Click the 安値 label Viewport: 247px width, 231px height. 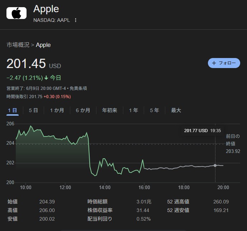[x=13, y=219]
